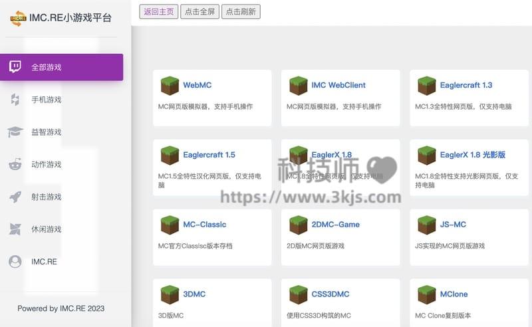The height and width of the screenshot is (327, 532).
Task: Click the pinwheel icon beside 休闲游戏
Action: [x=15, y=229]
